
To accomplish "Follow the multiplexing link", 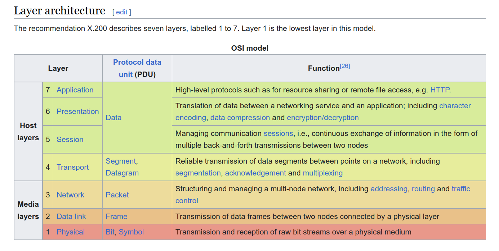I will pos(323,173).
